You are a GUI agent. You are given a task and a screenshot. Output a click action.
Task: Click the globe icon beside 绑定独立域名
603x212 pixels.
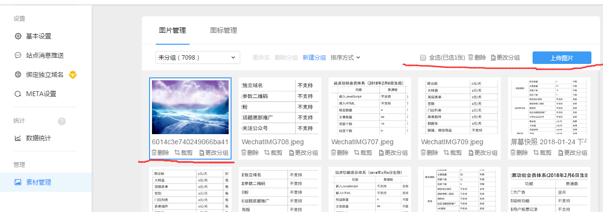tap(18, 75)
